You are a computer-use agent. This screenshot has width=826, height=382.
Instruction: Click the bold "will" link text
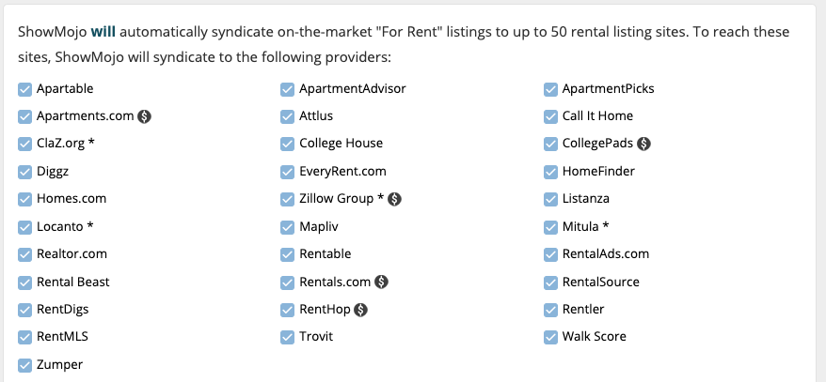coord(103,31)
